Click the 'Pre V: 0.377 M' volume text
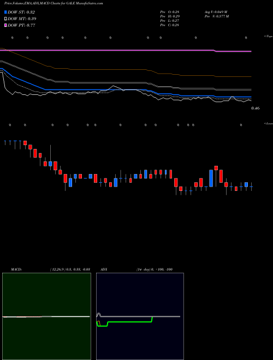 [217, 16]
